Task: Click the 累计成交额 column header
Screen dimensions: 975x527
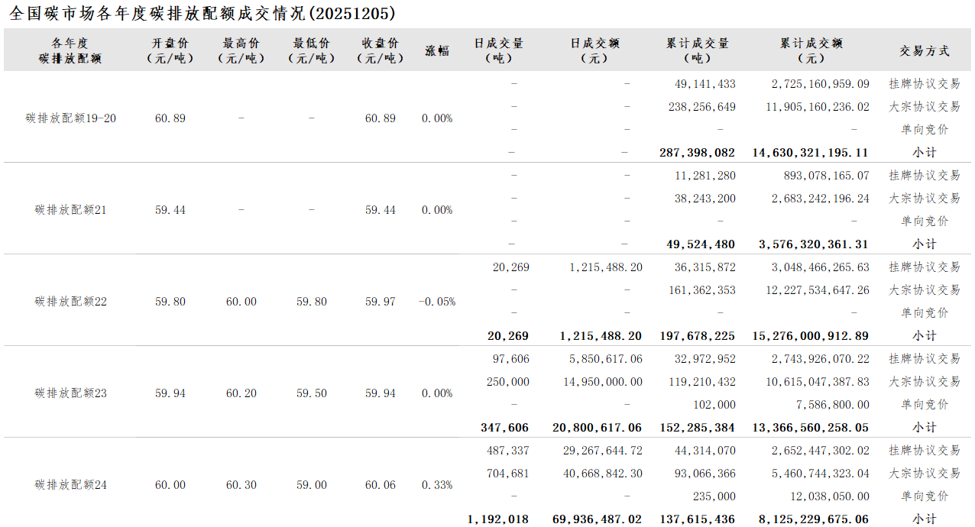Action: 811,50
